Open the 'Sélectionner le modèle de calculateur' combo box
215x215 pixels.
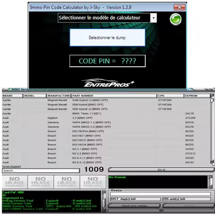tap(107, 18)
